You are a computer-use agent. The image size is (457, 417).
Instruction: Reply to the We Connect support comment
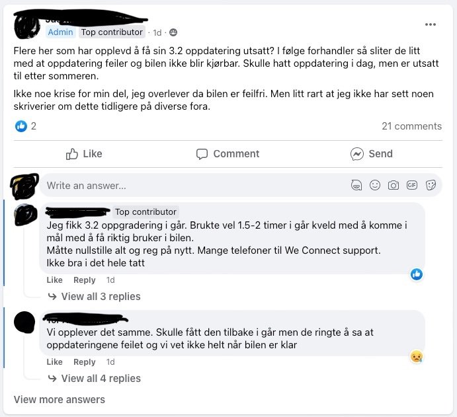pyautogui.click(x=84, y=280)
